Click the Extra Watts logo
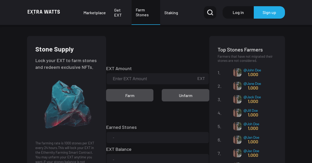 [x=44, y=12]
